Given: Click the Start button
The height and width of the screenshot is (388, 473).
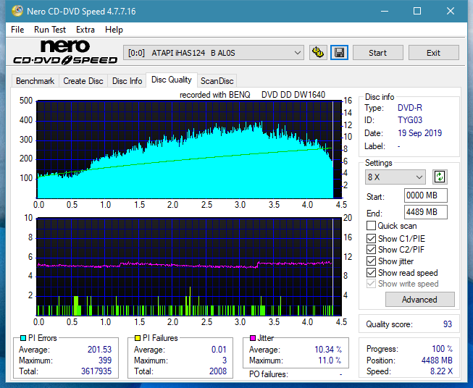Looking at the screenshot, I should [377, 53].
